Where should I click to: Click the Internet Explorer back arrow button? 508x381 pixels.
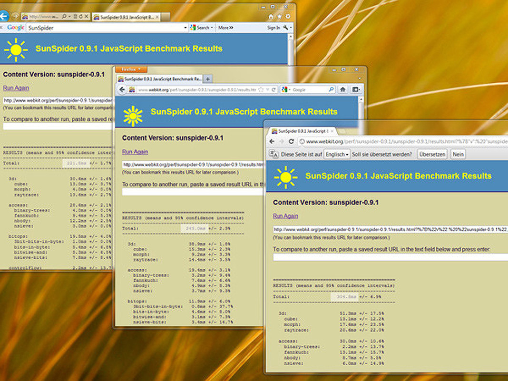4,17
